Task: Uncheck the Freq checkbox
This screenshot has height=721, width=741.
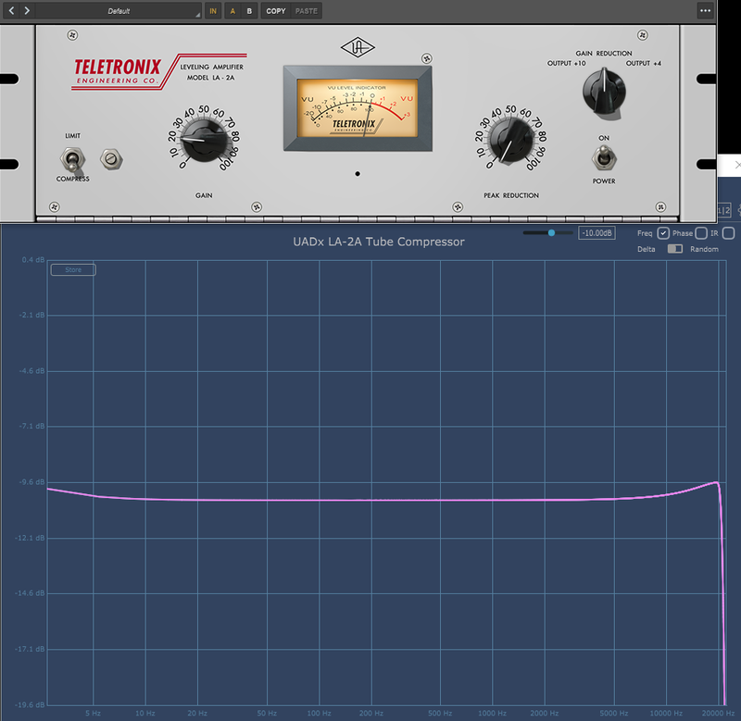Action: (663, 233)
